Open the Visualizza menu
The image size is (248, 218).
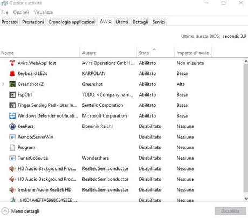43,12
